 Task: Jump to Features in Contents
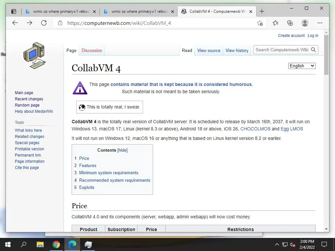pyautogui.click(x=88, y=166)
